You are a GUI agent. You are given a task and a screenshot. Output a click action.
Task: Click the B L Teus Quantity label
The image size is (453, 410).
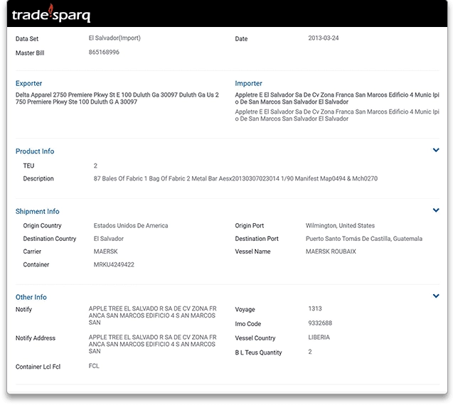(258, 352)
